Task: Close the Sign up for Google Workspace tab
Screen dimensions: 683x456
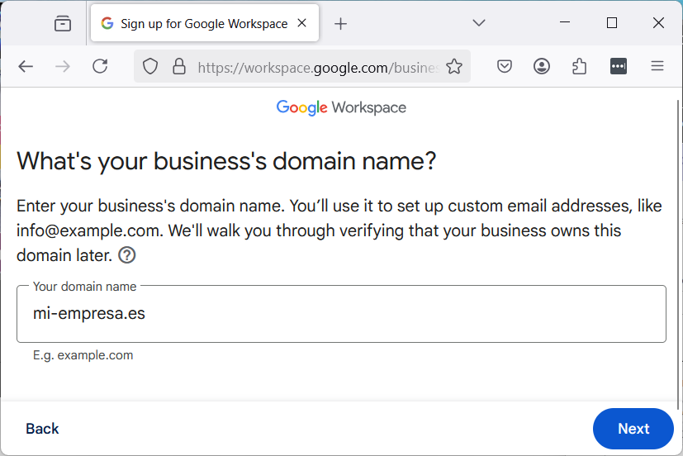Action: [302, 24]
